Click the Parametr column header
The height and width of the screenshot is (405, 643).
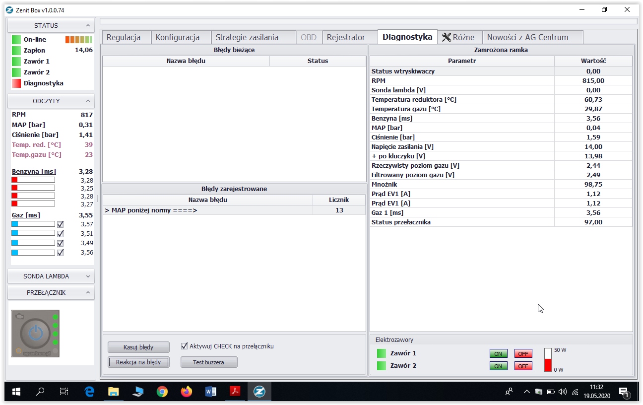[462, 61]
